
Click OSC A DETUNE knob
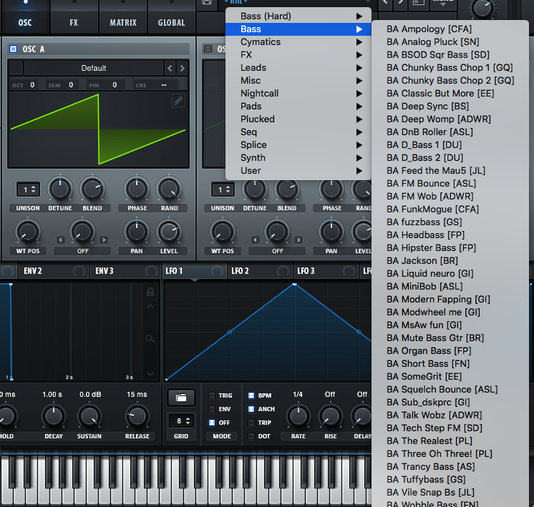point(60,189)
